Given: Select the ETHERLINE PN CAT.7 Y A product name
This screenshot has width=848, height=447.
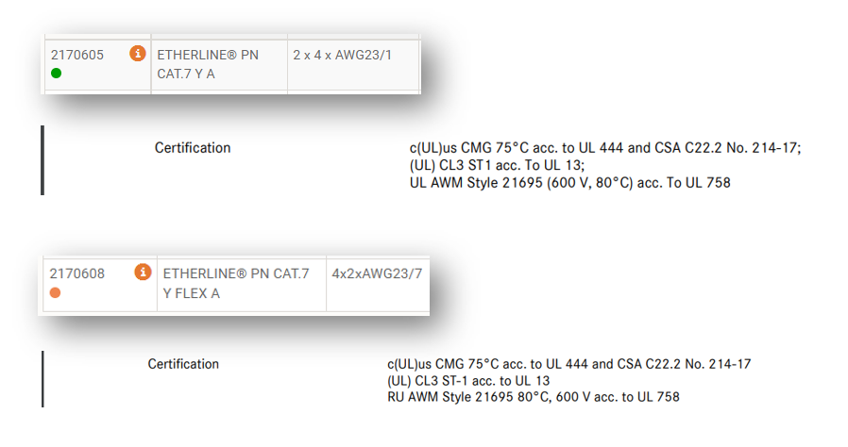Looking at the screenshot, I should [x=208, y=63].
